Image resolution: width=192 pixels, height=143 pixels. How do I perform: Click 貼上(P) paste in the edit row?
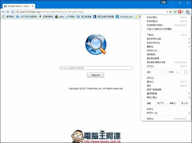coord(185,103)
